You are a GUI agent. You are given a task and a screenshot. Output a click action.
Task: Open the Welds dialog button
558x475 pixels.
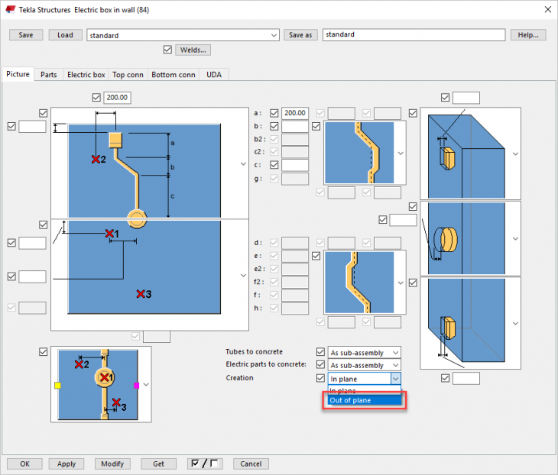coord(193,50)
